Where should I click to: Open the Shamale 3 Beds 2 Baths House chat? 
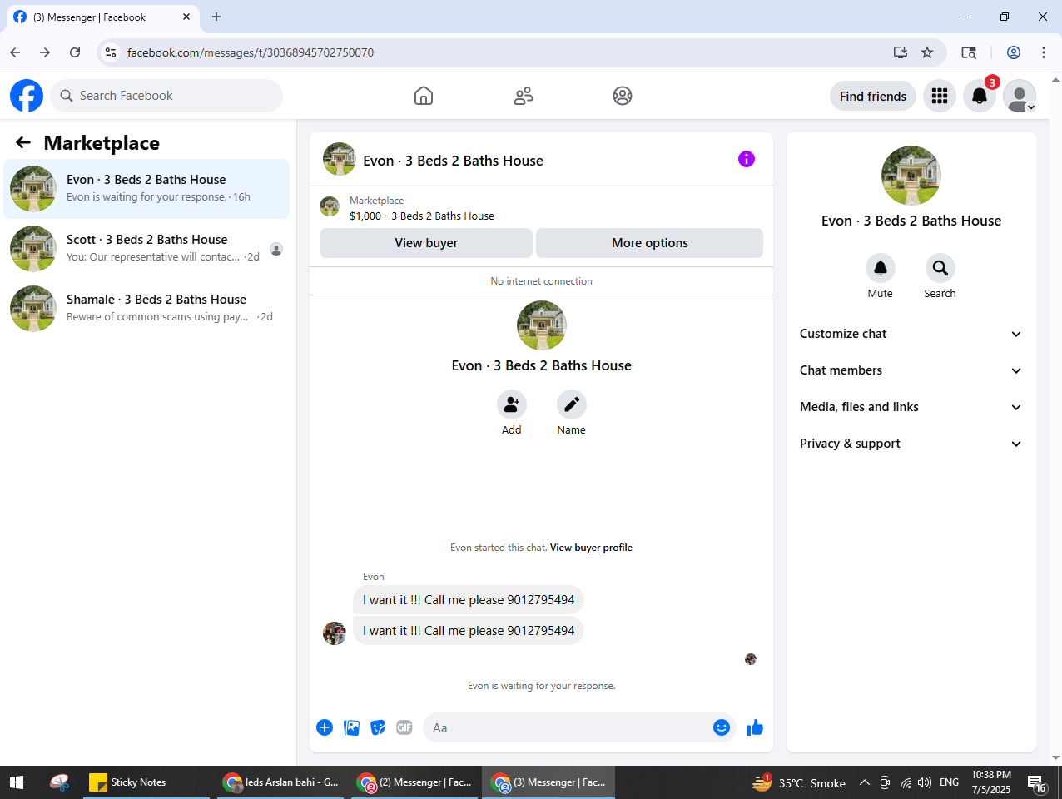[x=146, y=309]
